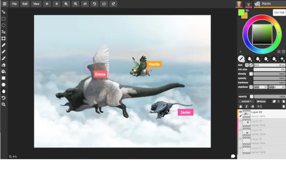286x179 pixels.
Task: Swap foreground and background colors
Action: tap(247, 11)
